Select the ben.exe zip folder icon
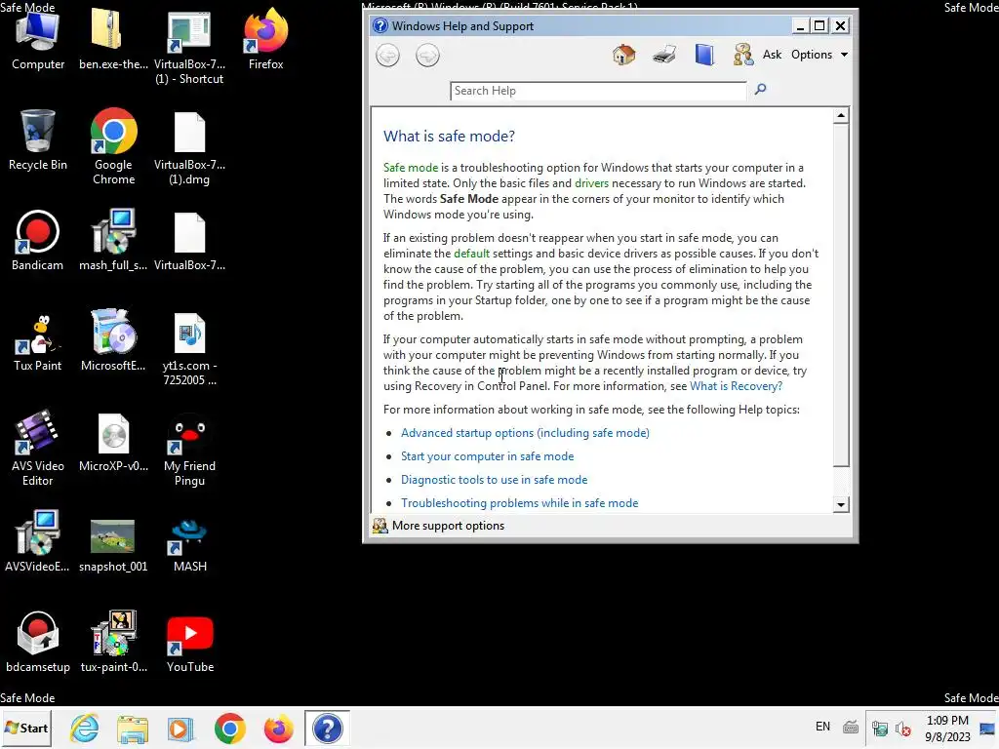Screen dimensions: 999x749 click(x=113, y=39)
